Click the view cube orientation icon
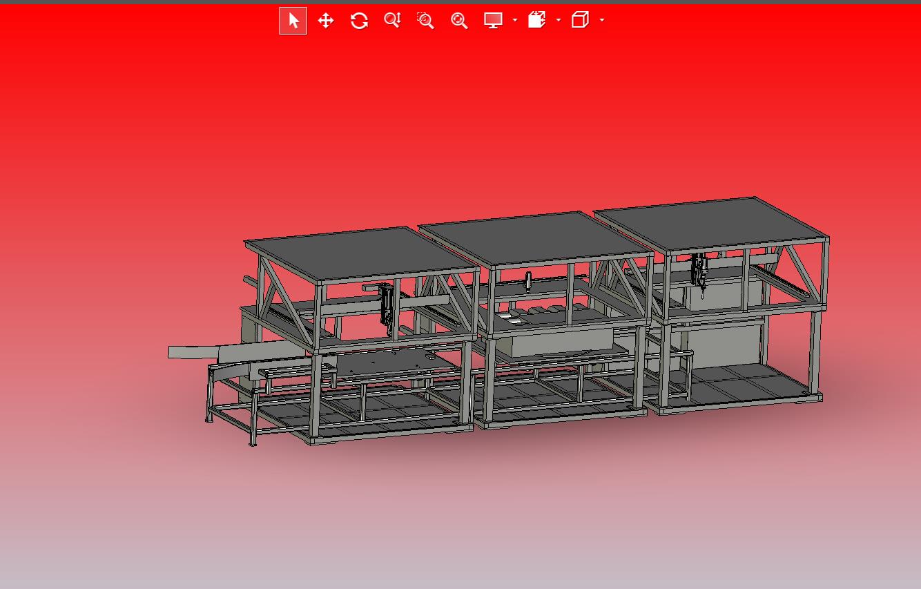The image size is (921, 589). coord(580,20)
